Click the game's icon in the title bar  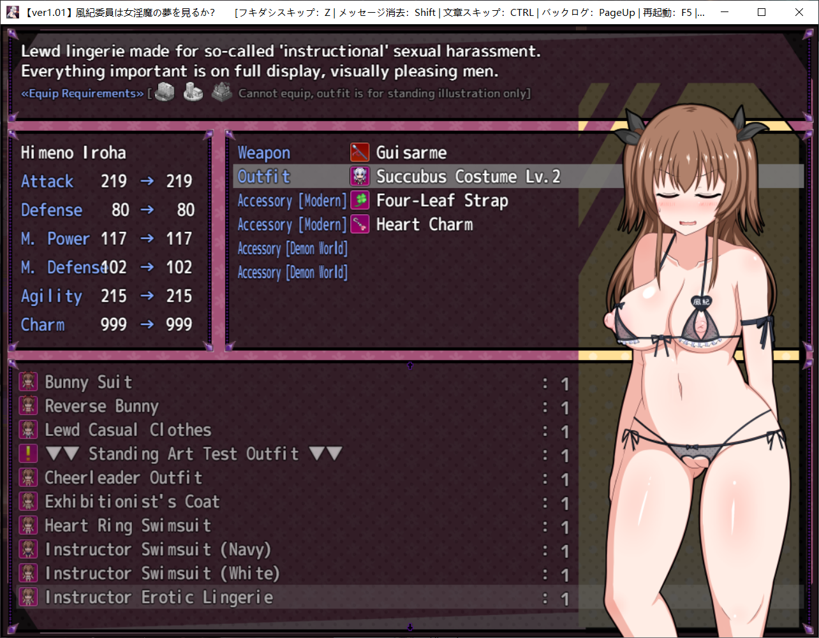(x=12, y=12)
